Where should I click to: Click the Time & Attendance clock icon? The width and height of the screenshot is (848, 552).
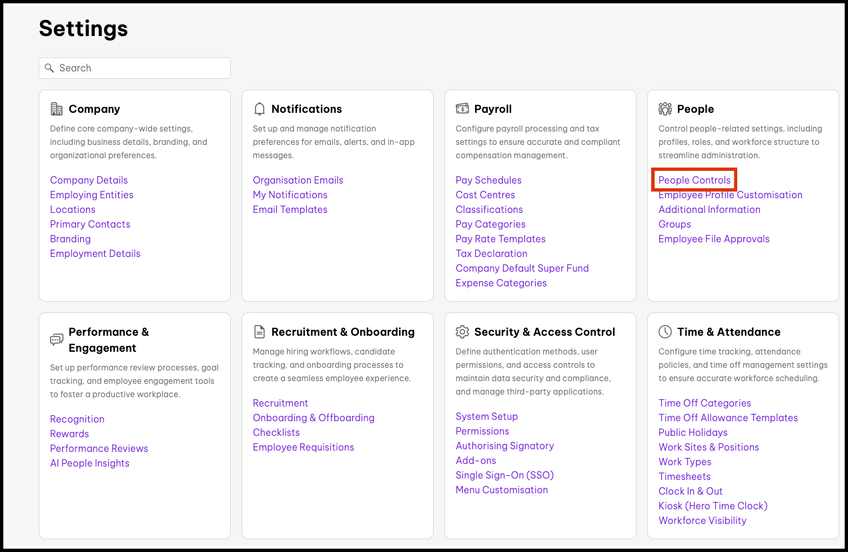(x=665, y=332)
